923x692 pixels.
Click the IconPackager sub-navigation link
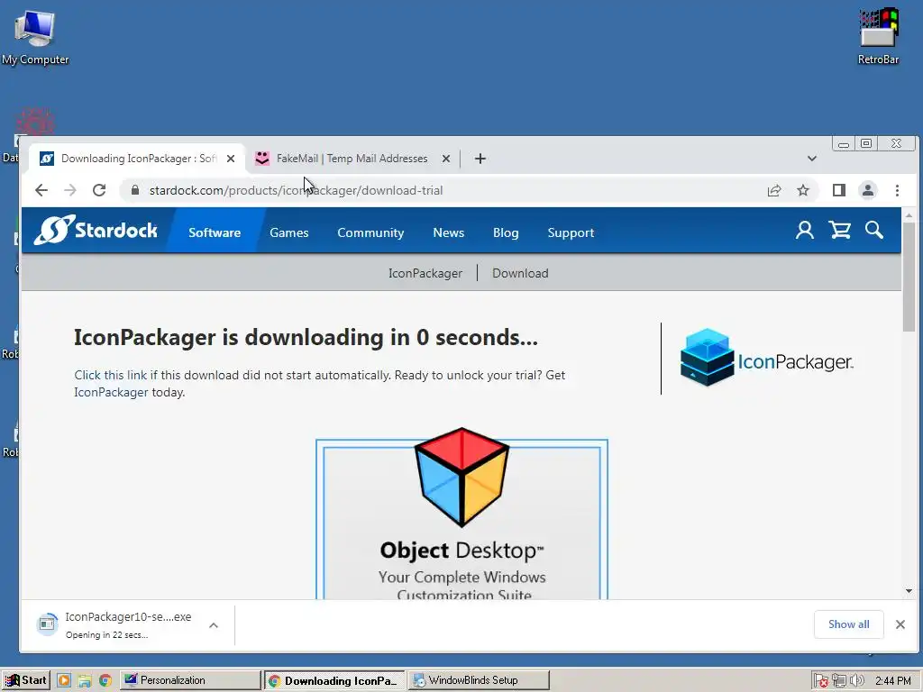point(425,273)
